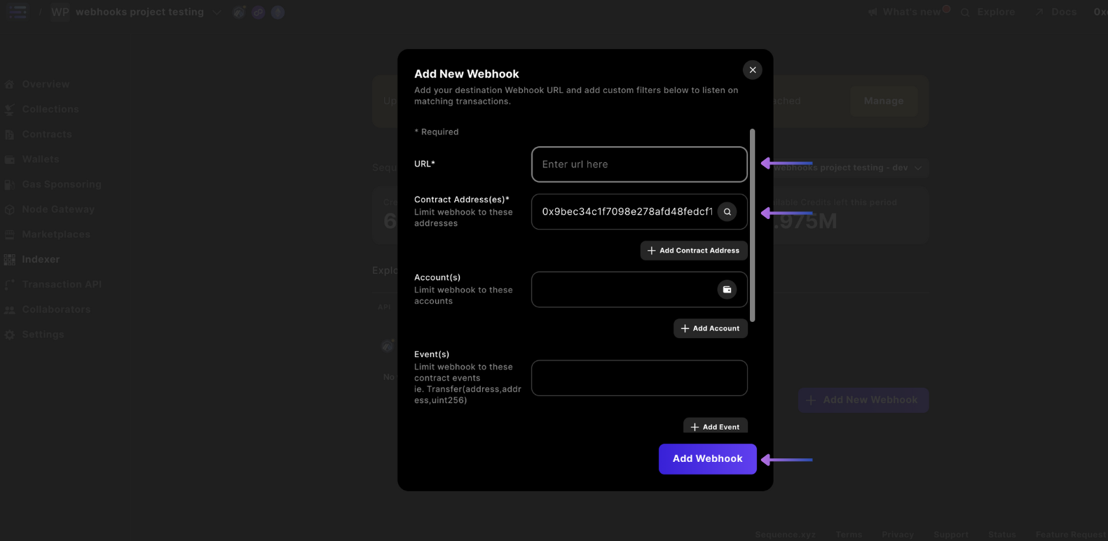Open the Indexer sidebar icon

pyautogui.click(x=10, y=260)
